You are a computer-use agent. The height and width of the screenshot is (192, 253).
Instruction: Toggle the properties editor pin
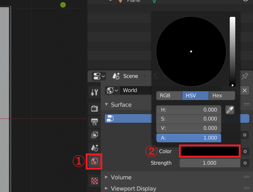(x=245, y=76)
